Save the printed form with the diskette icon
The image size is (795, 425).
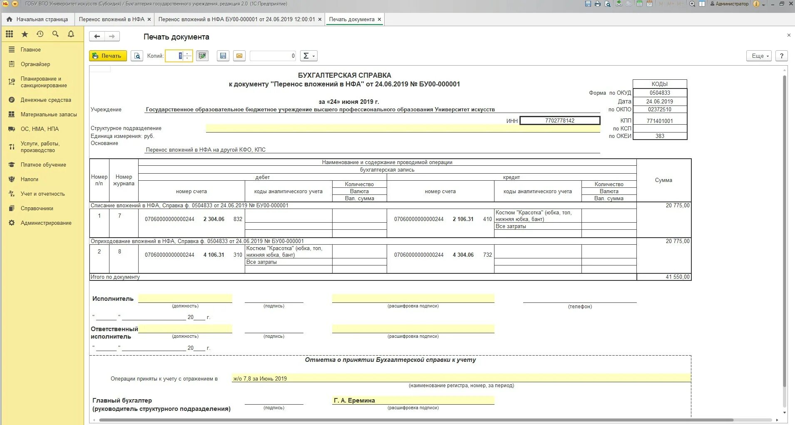(x=223, y=56)
